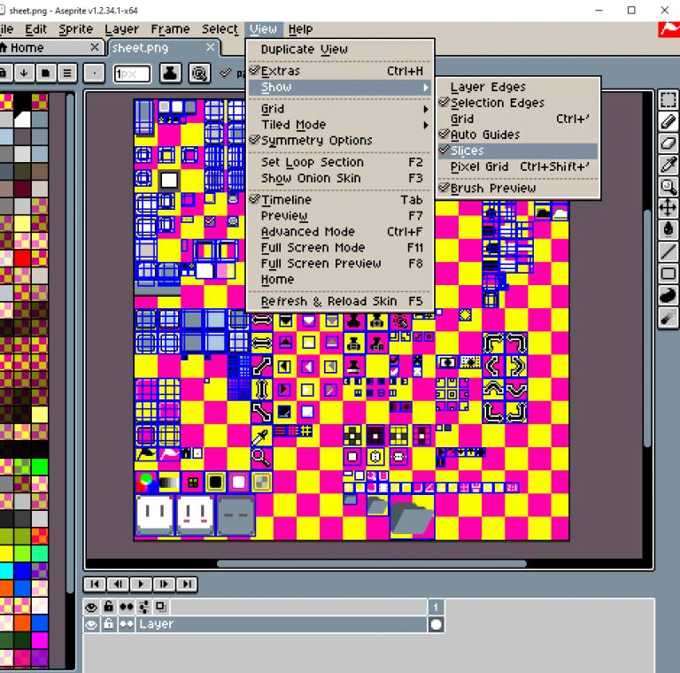Pick the red color swatch in palette
Screen dimensions: 680x673
pyautogui.click(x=22, y=258)
